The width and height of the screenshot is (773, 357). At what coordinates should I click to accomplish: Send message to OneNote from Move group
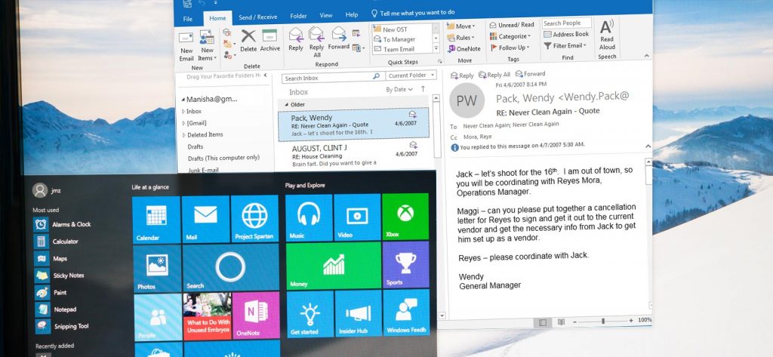[x=464, y=49]
